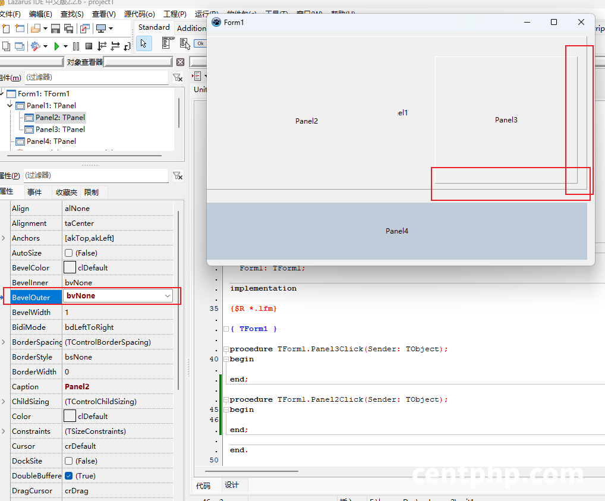The image size is (605, 501).
Task: Click the desktop monitor toolbar icon
Action: click(101, 28)
